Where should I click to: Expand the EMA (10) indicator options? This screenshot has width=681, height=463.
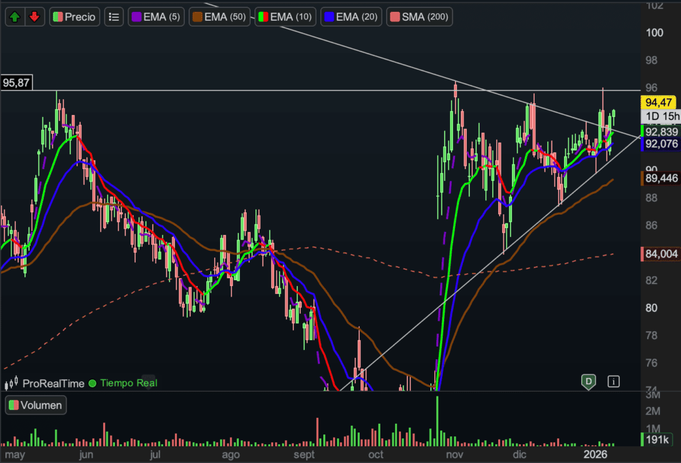pos(286,17)
